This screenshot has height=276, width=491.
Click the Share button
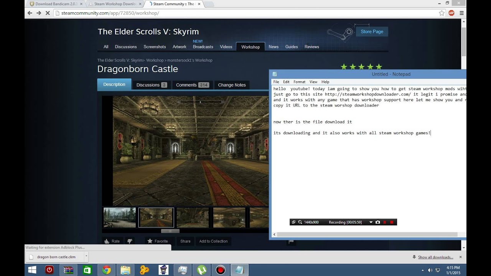(x=185, y=241)
